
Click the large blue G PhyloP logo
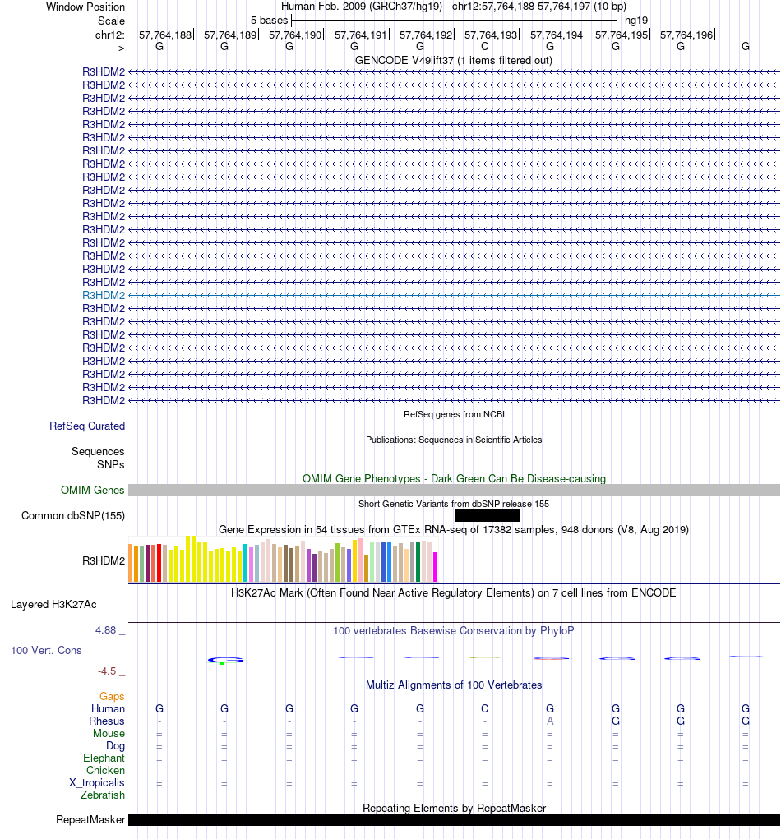click(x=225, y=661)
